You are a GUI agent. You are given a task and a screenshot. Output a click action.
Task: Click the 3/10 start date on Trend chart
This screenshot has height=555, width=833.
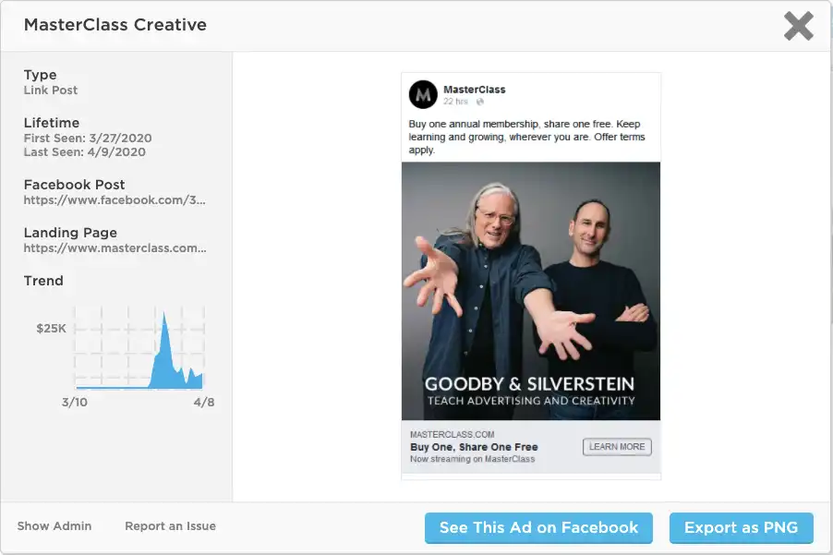(x=75, y=402)
